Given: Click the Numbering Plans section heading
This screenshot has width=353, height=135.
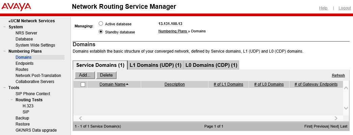Looking at the screenshot, I should [25, 51].
